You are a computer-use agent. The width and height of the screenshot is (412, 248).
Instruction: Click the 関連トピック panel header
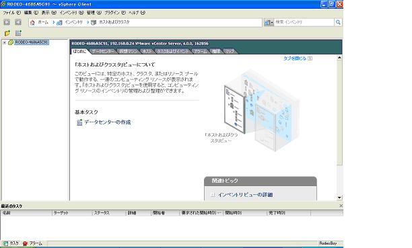pos(261,181)
